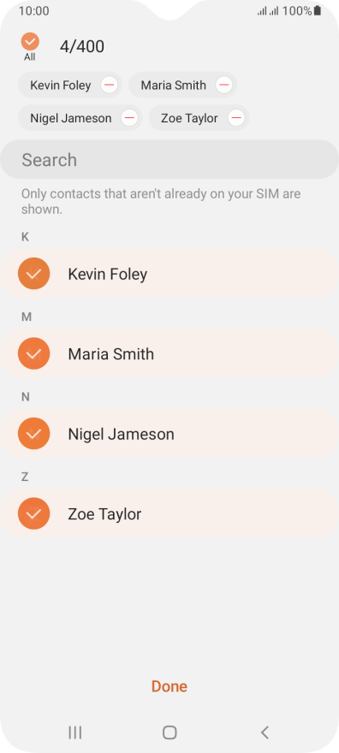Tap the battery status icon

pyautogui.click(x=318, y=10)
